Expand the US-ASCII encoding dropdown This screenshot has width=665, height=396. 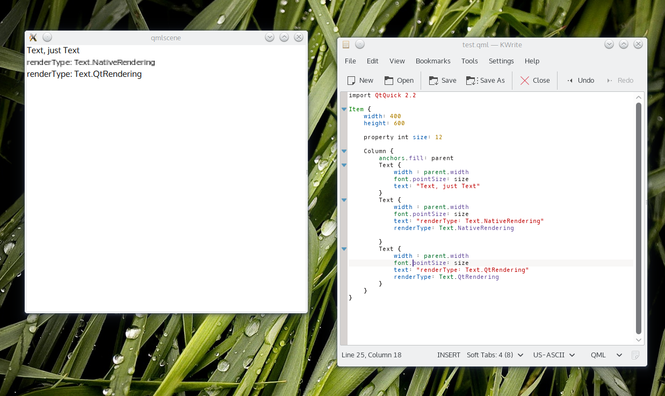(554, 355)
